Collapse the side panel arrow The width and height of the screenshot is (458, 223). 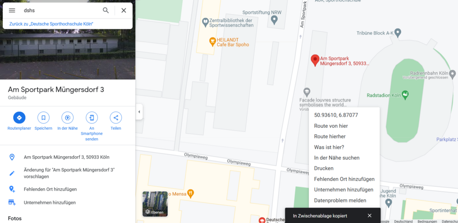(139, 112)
